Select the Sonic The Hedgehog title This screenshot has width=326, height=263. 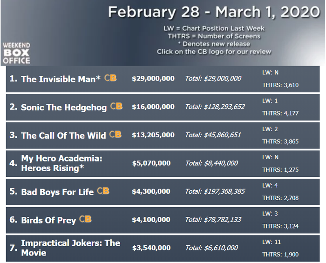click(x=64, y=108)
